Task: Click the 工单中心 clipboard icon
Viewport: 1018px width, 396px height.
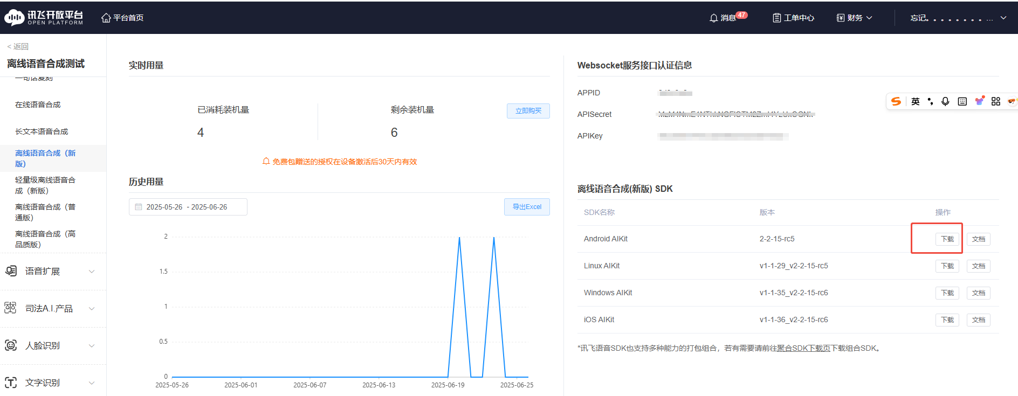Action: click(776, 18)
